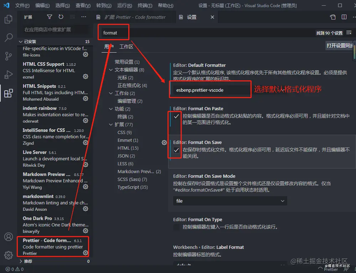Viewport: 356px width, 273px height.
Task: Collapse the 扩展 (77) settings group
Action: coord(111,125)
